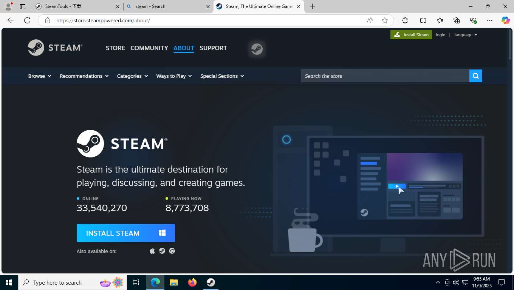Click the Apple macOS availability icon
514x290 pixels.
(152, 251)
